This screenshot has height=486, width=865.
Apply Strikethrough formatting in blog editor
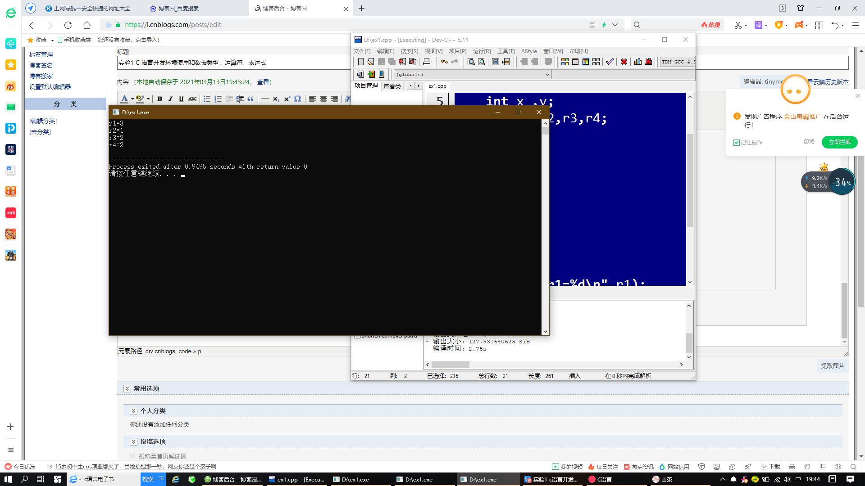tap(192, 99)
